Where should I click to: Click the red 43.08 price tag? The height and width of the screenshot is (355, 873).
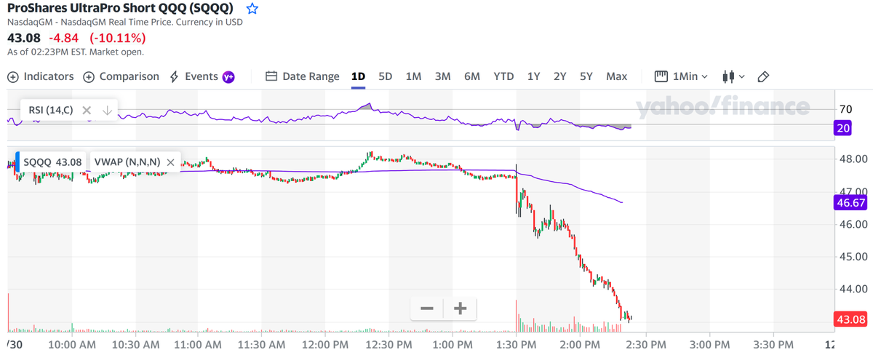pyautogui.click(x=851, y=319)
